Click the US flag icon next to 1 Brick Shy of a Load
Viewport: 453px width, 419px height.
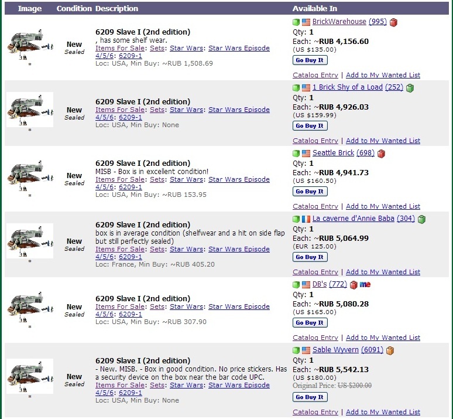click(306, 88)
